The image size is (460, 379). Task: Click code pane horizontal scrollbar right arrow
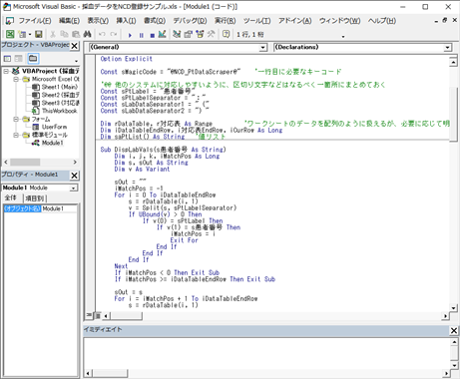pos(445,316)
